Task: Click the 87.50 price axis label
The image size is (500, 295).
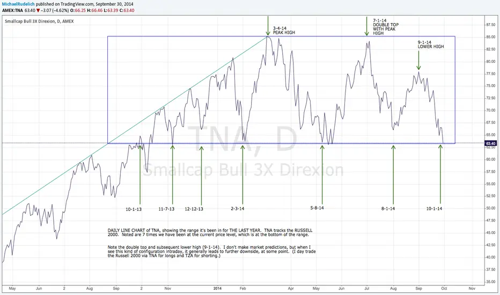Action: click(490, 25)
